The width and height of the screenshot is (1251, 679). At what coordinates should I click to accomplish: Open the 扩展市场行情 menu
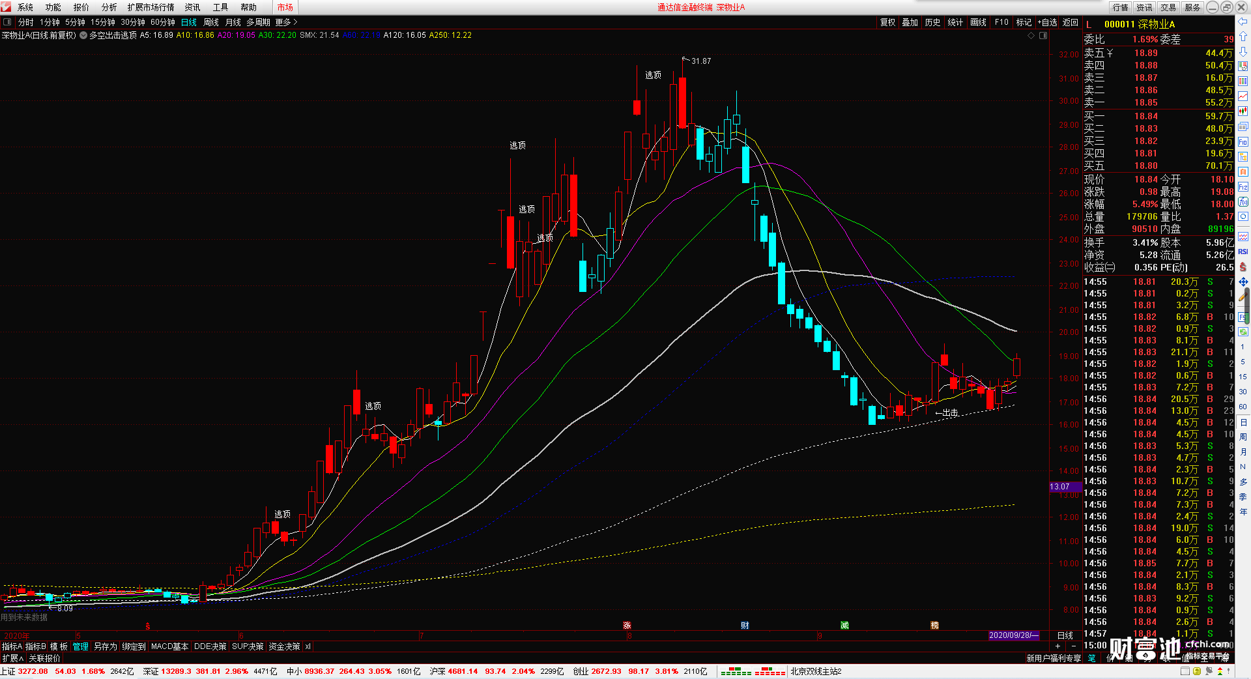(x=151, y=7)
